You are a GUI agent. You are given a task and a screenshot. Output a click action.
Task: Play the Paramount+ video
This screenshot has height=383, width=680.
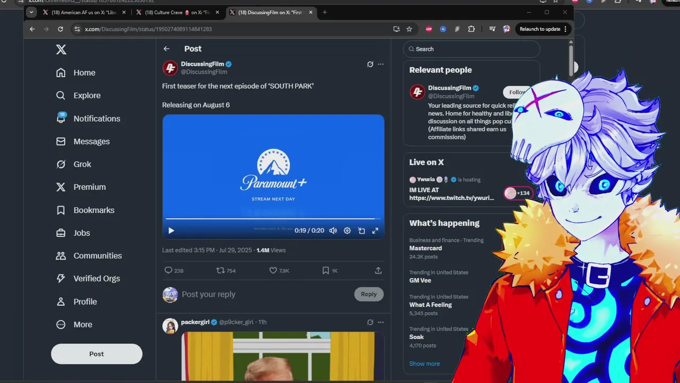tap(171, 231)
